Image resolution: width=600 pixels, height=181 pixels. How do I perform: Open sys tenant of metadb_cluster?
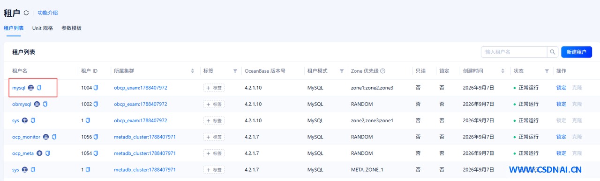[x=15, y=169]
